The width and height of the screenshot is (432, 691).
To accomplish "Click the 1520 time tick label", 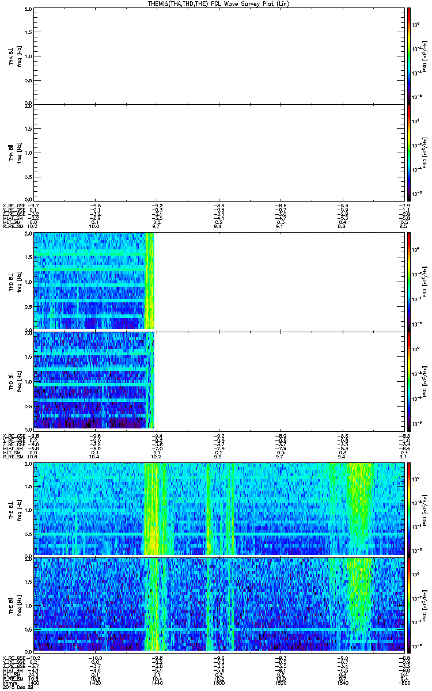I will click(x=280, y=683).
